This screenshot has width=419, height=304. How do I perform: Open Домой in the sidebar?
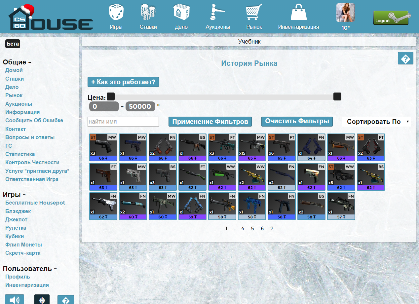(14, 70)
